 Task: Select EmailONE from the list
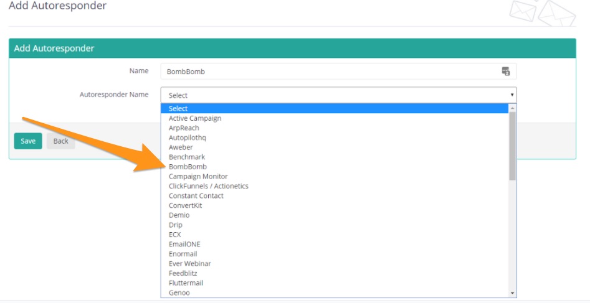pos(335,245)
